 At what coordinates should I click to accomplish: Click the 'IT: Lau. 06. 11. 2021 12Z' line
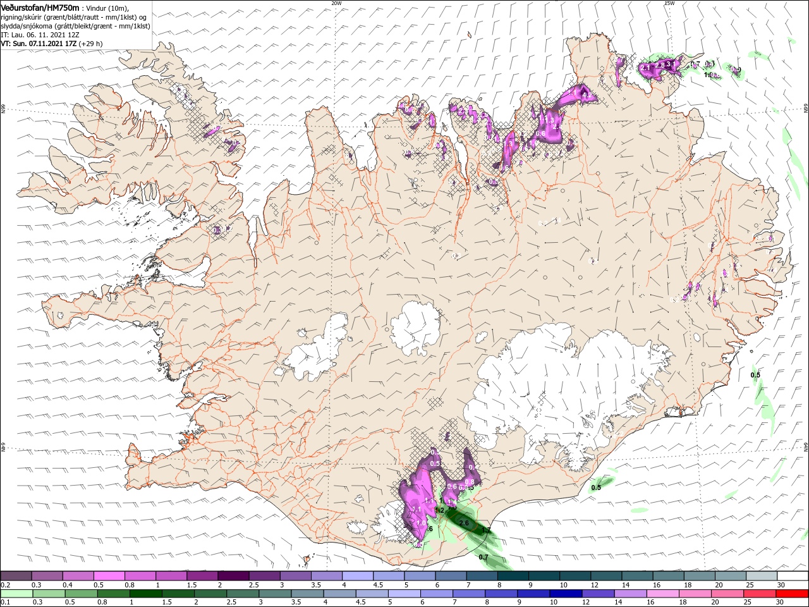pos(40,35)
